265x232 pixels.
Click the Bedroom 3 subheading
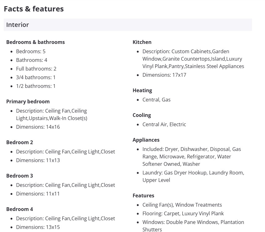20,176
